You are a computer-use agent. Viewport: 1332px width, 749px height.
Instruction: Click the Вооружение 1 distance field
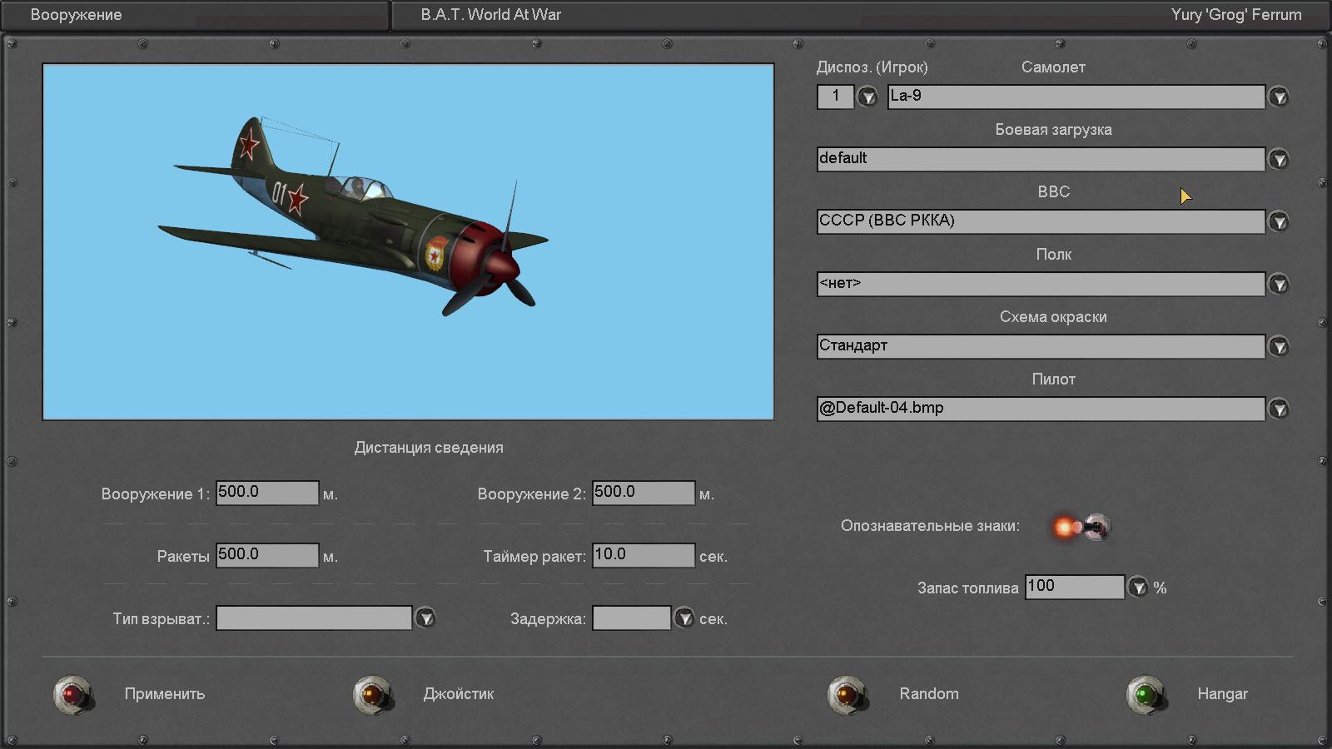[266, 493]
